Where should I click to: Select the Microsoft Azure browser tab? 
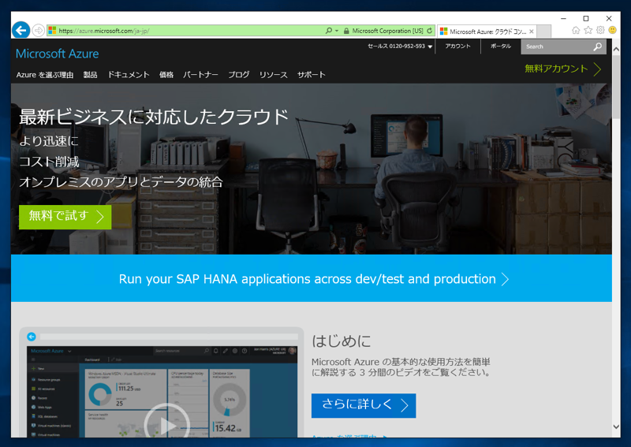coord(487,32)
